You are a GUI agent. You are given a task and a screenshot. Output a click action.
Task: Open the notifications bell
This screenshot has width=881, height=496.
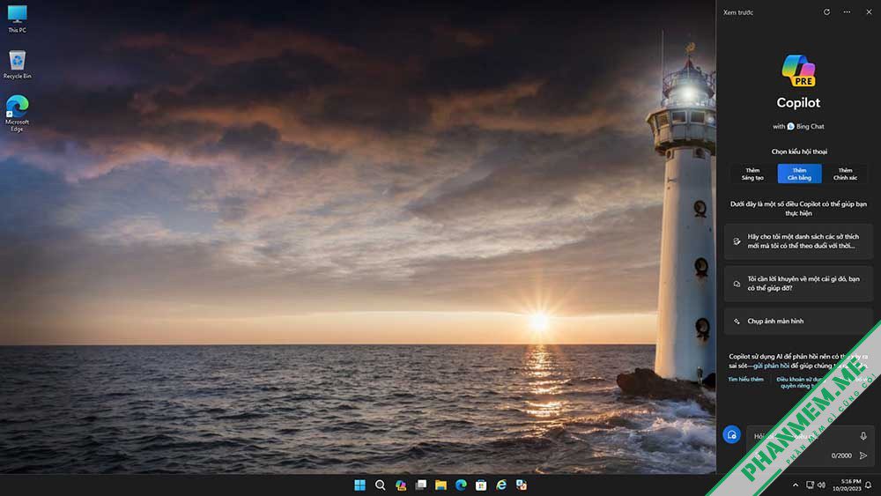[869, 485]
